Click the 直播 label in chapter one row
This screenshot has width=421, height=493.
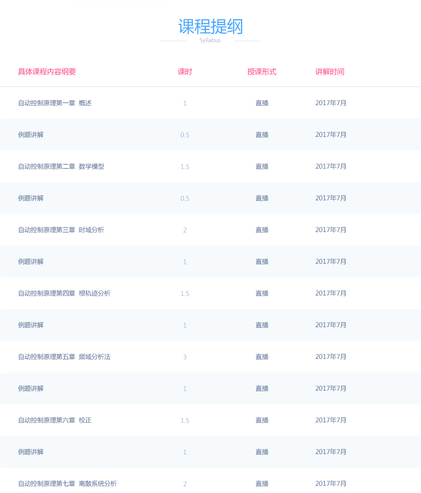262,103
